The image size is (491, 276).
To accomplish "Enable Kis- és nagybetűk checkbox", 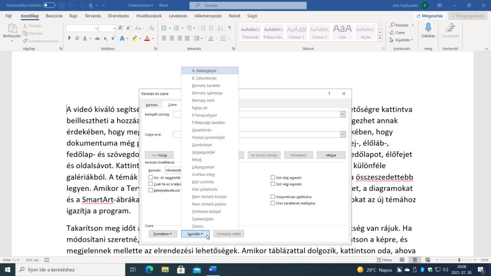I will (151, 177).
